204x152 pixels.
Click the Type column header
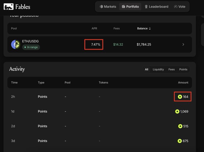pos(41,83)
